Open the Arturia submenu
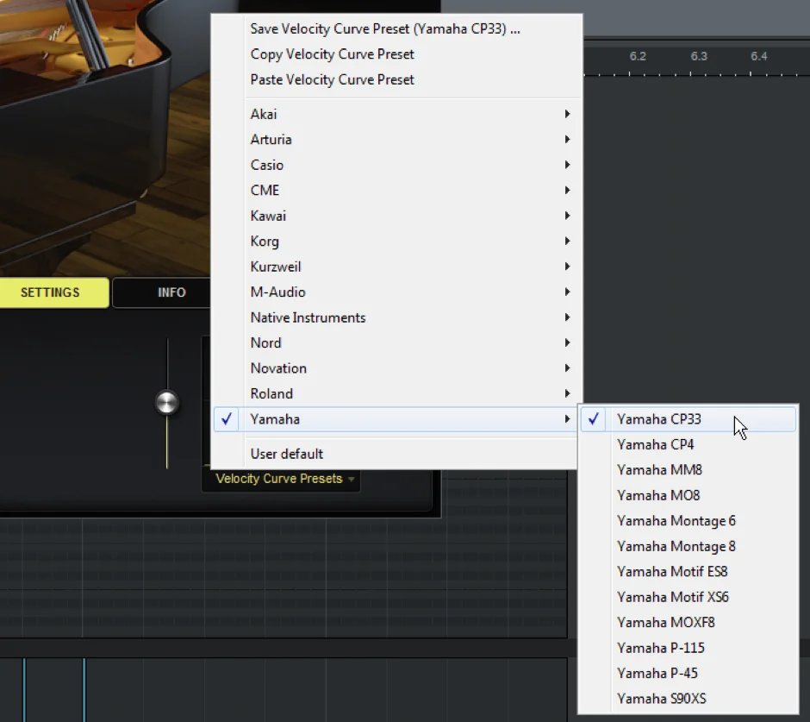 click(x=396, y=139)
